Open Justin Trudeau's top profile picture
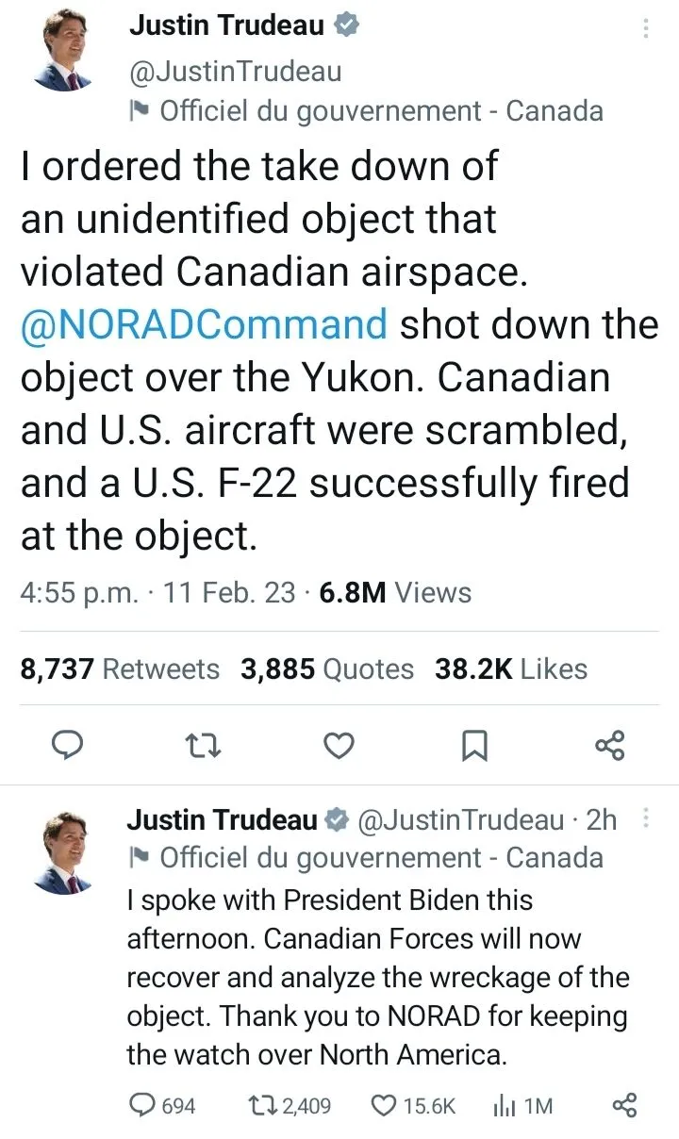This screenshot has height=1139, width=679. (x=64, y=54)
